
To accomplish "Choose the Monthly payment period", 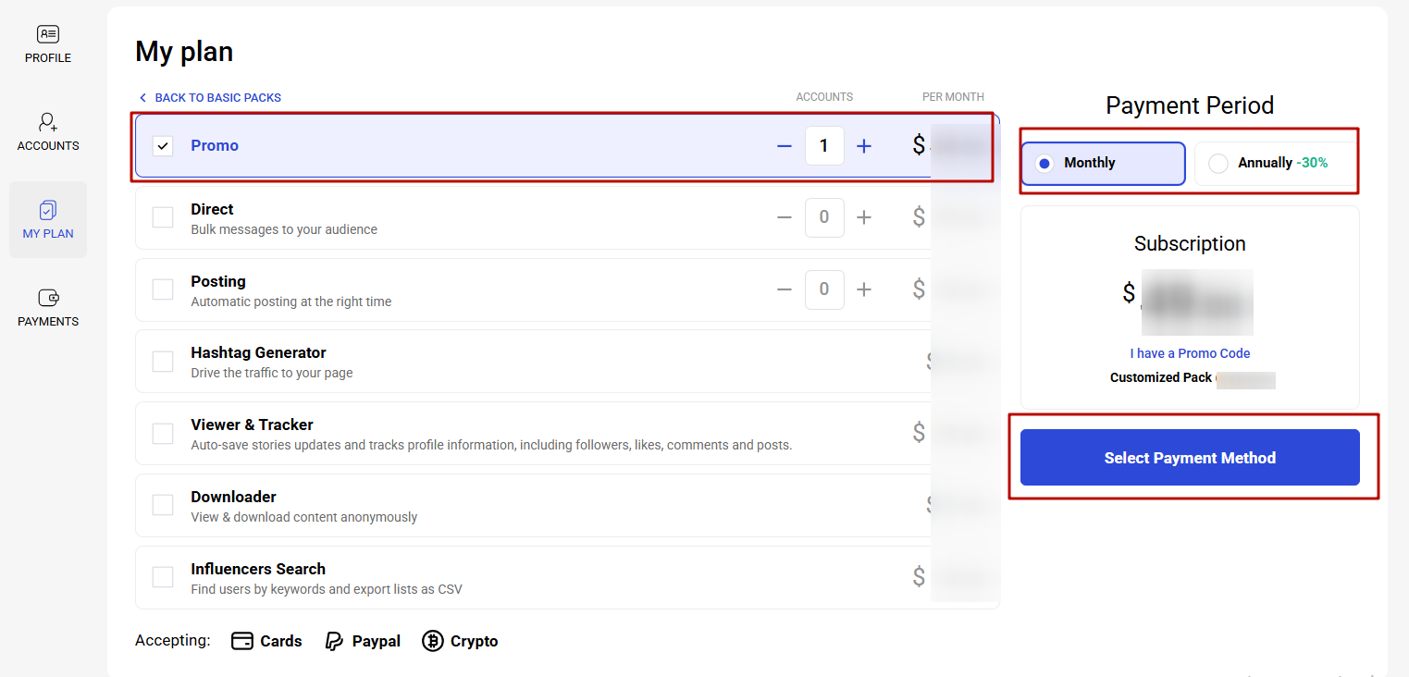I will point(1044,164).
